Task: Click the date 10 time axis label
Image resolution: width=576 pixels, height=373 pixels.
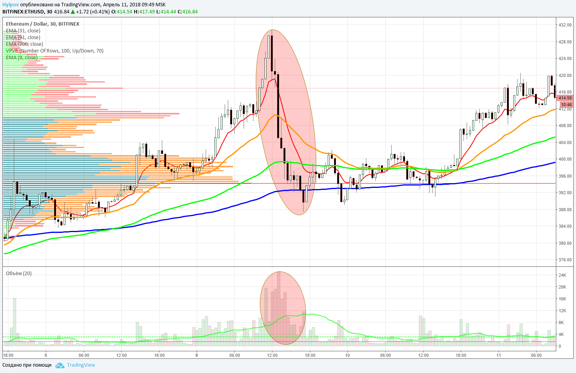Action: click(347, 355)
